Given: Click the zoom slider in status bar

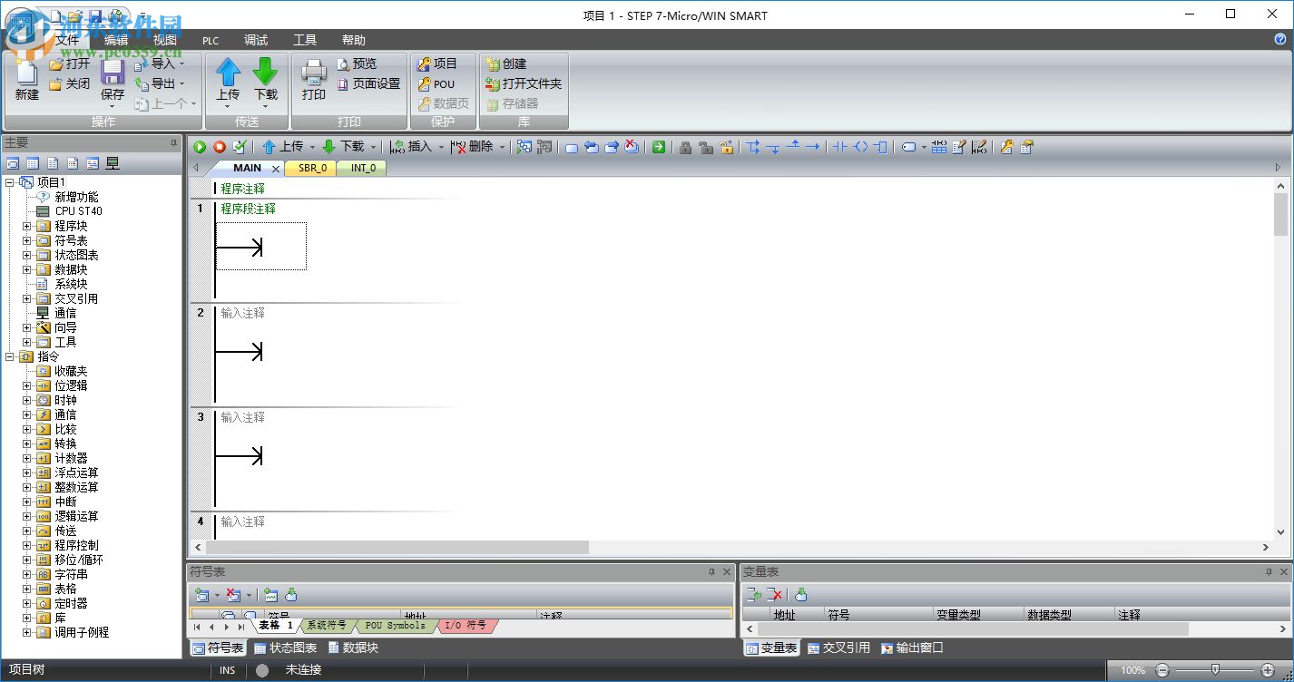Looking at the screenshot, I should tap(1215, 670).
